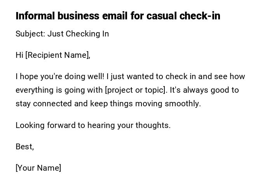The height and width of the screenshot is (192, 272).
Task: Click the words "It's always good to"
Action: 204,90
